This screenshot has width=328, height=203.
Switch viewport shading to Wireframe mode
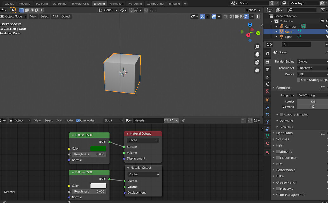tap(232, 16)
